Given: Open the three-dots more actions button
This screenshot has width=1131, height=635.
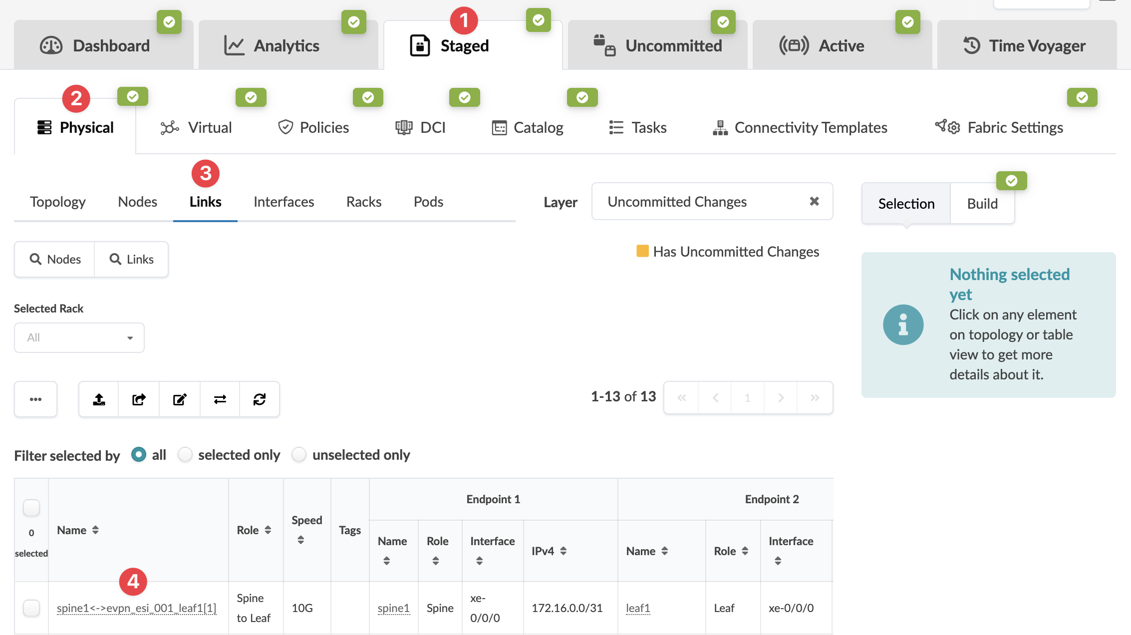Looking at the screenshot, I should tap(35, 399).
